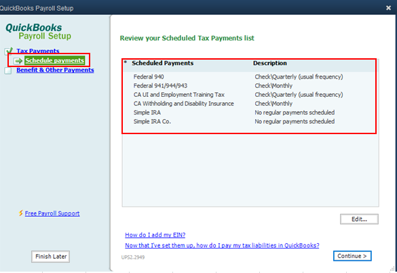Viewport: 397px width, 273px height.
Task: Click the green checkmark icon next to Tax Payments
Action: pos(8,51)
